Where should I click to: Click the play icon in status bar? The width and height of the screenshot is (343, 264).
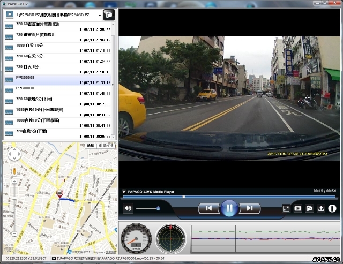[54, 258]
